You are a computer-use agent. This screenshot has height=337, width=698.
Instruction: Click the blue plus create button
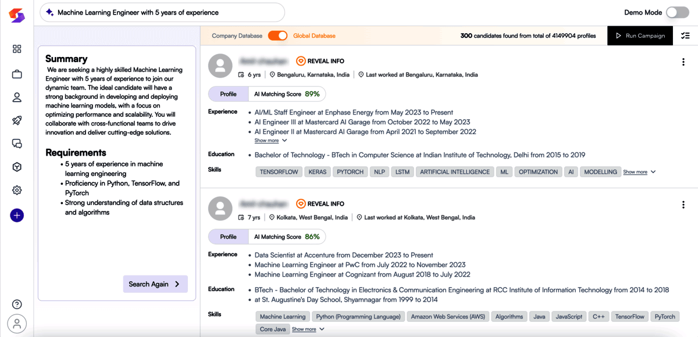(x=17, y=216)
